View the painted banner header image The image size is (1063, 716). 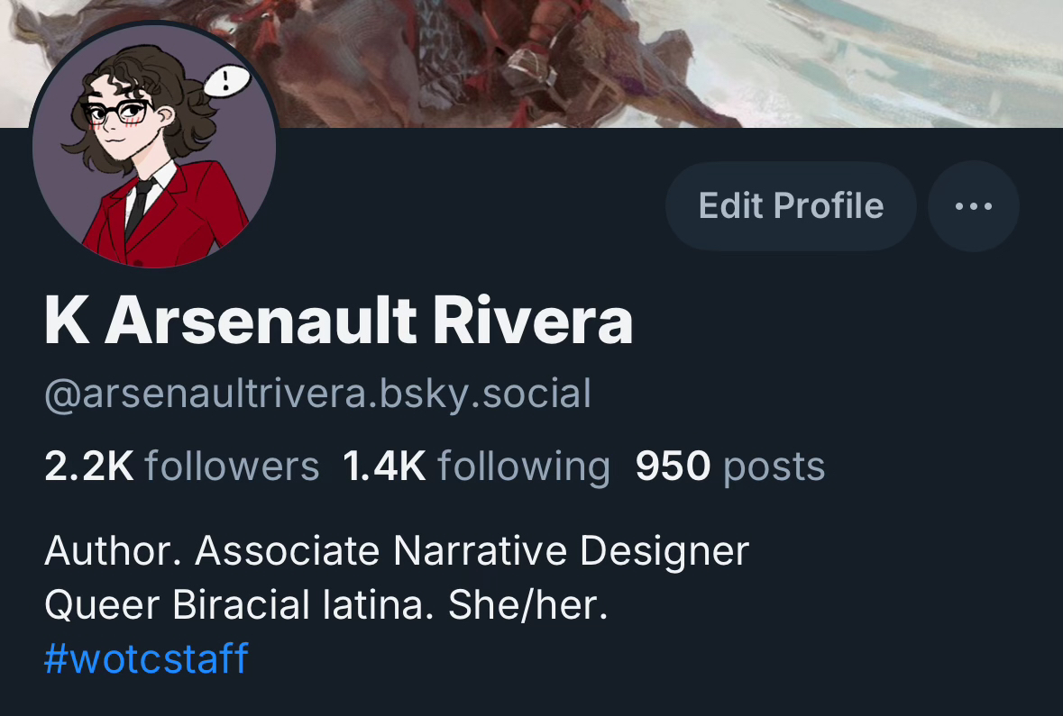tap(532, 64)
